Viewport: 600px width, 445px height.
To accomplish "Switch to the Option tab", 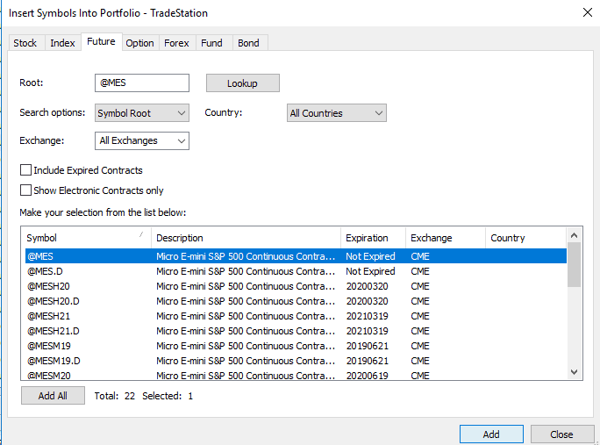I will [x=139, y=43].
